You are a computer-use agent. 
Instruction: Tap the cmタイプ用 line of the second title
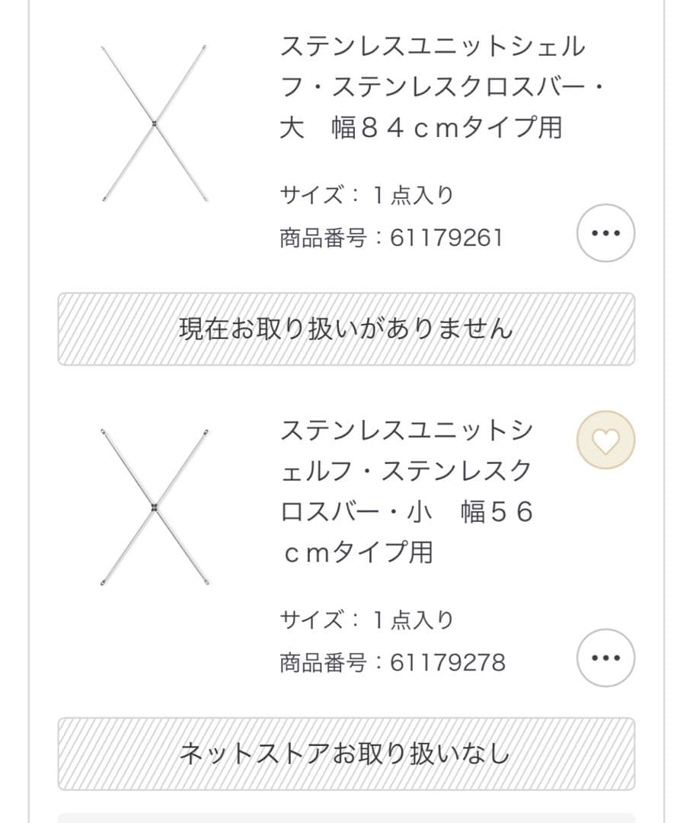[357, 552]
